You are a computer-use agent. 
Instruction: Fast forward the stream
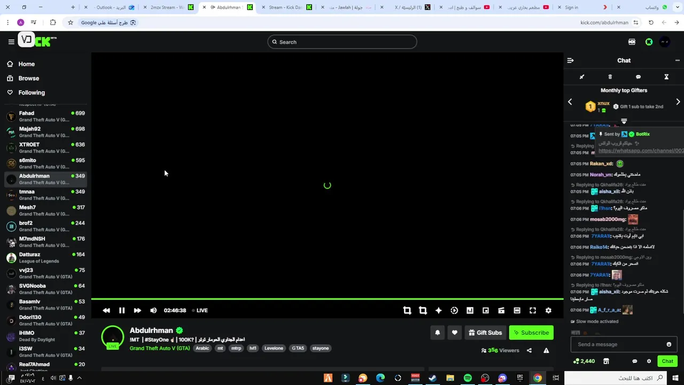point(137,310)
